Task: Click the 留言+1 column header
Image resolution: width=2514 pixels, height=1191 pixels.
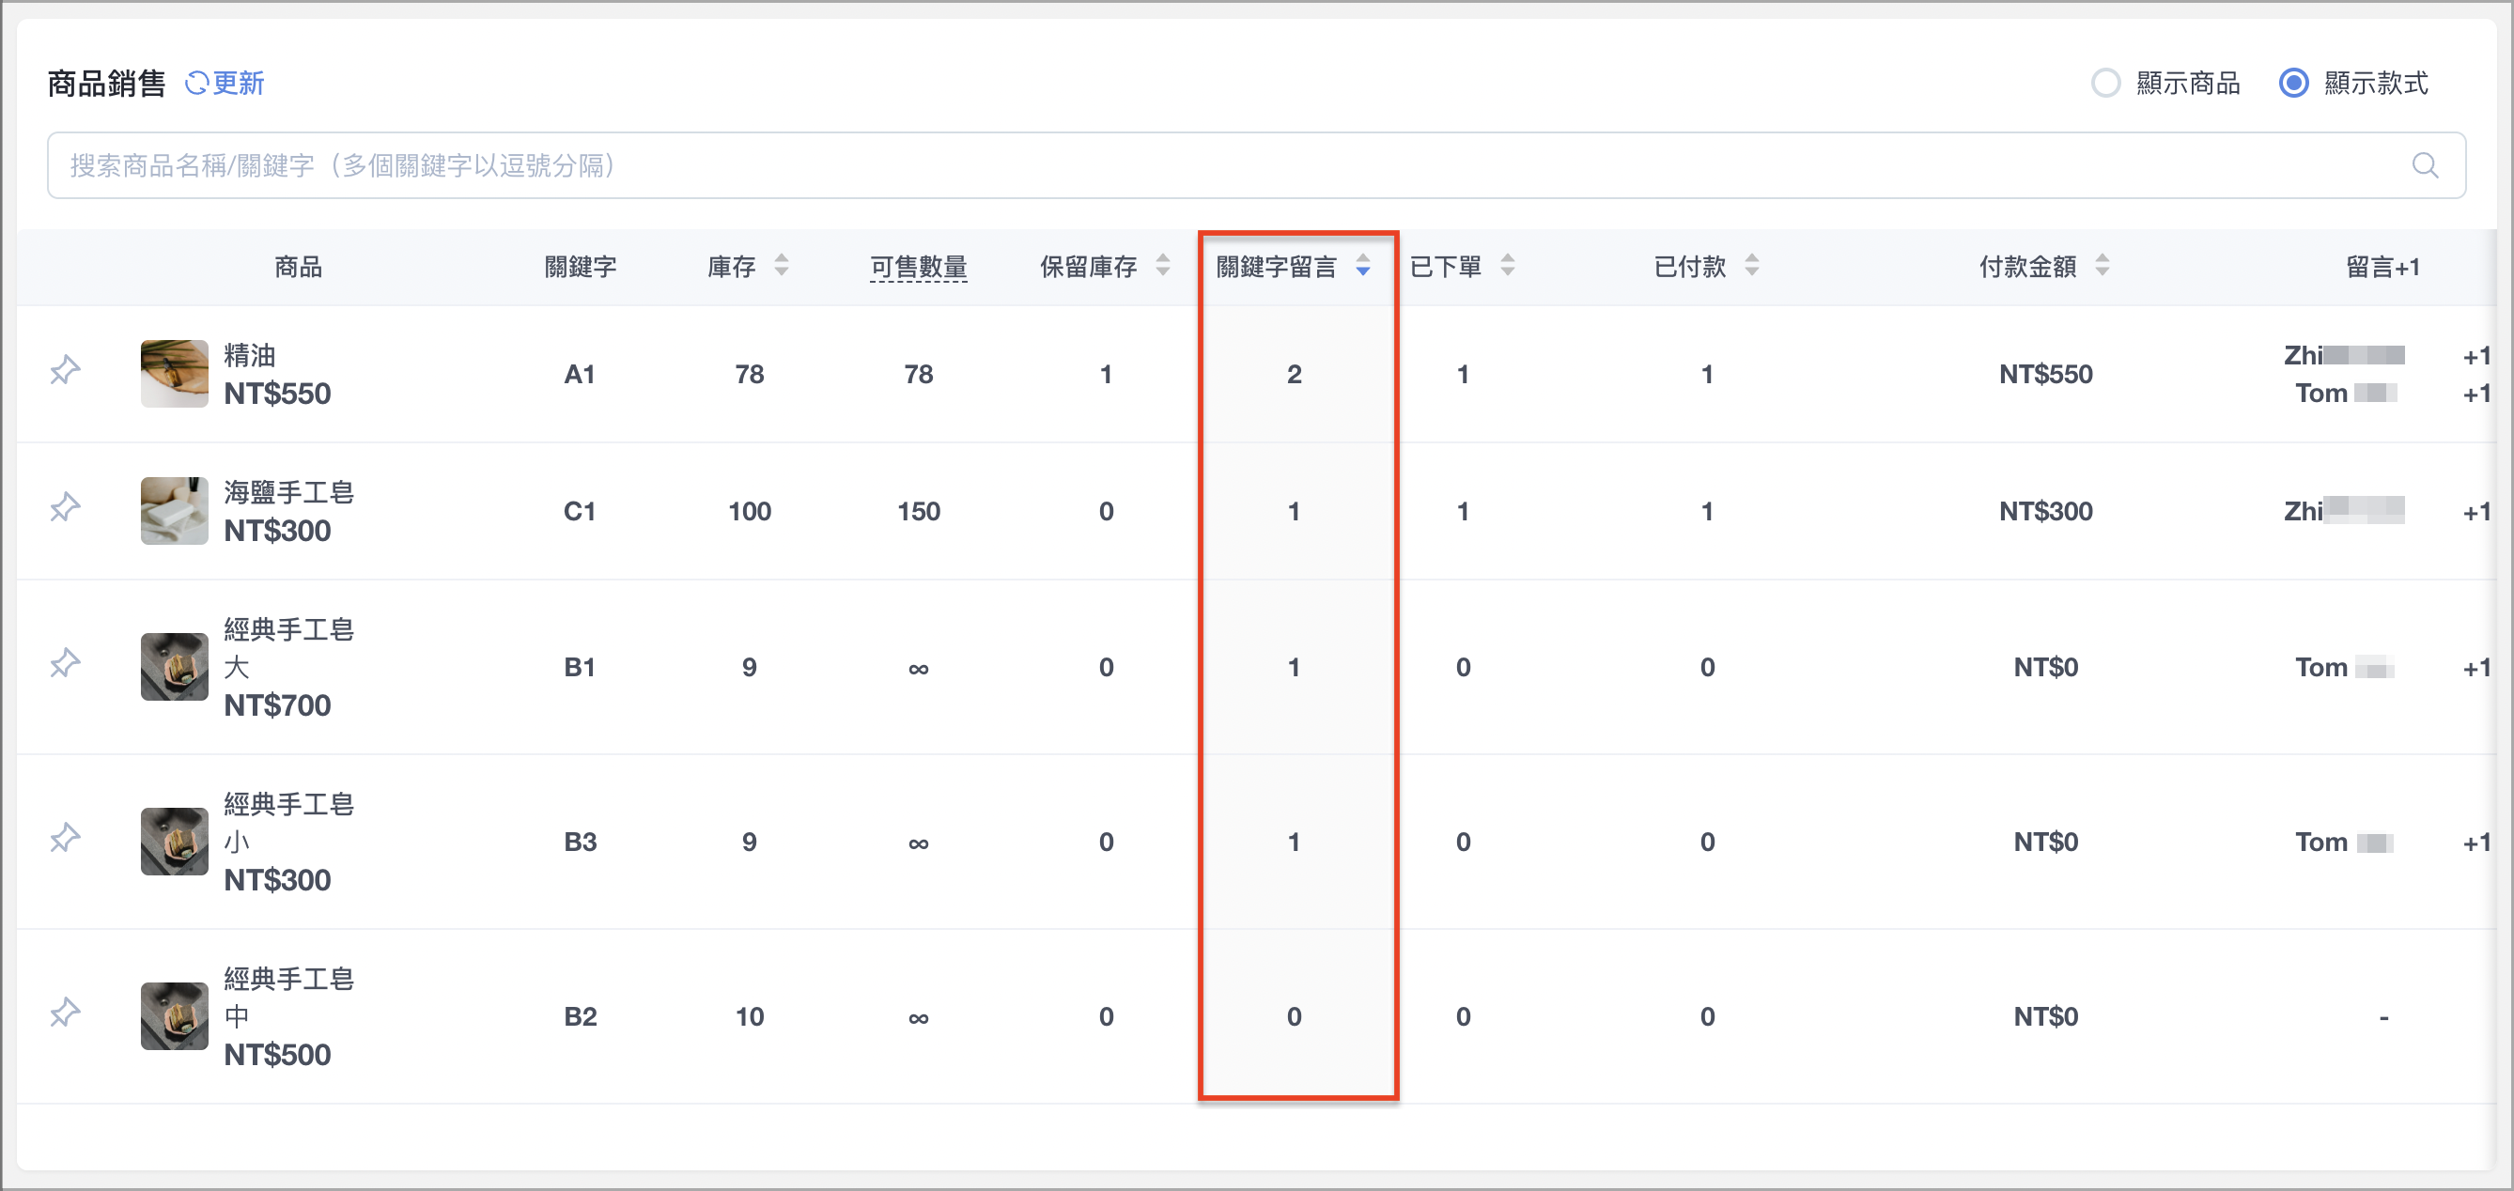Action: (2382, 267)
